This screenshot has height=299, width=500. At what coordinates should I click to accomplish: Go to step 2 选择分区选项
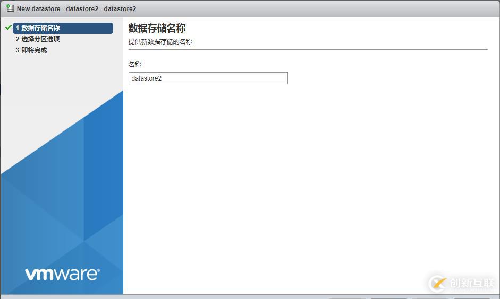click(x=38, y=39)
